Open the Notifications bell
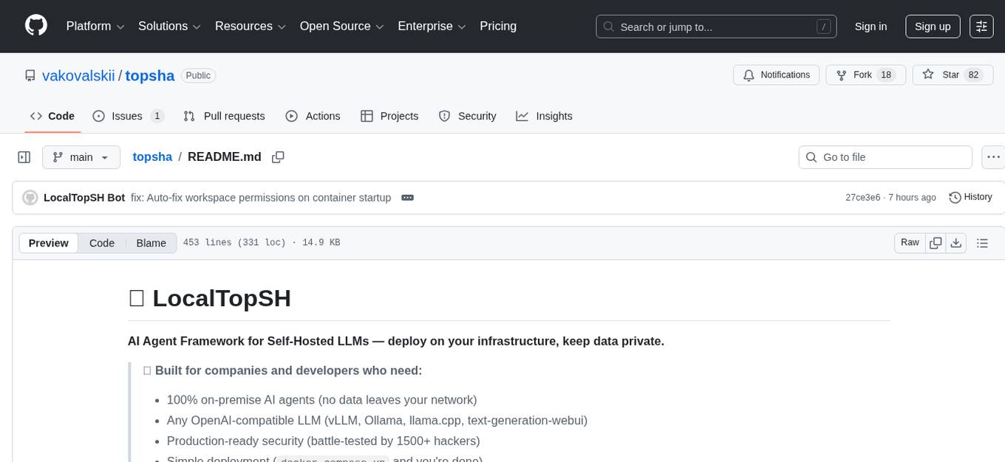 tap(776, 75)
